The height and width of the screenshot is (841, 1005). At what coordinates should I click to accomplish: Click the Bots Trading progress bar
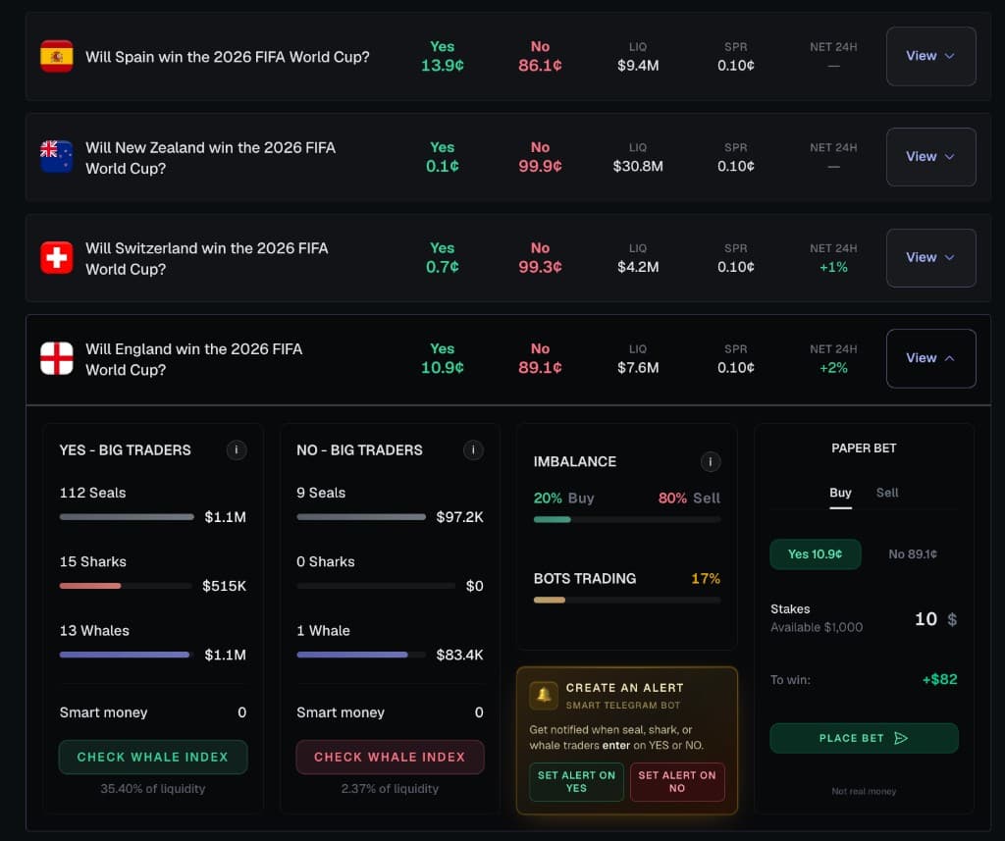[x=627, y=601]
